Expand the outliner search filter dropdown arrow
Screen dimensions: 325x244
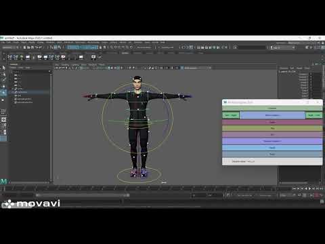(49, 72)
